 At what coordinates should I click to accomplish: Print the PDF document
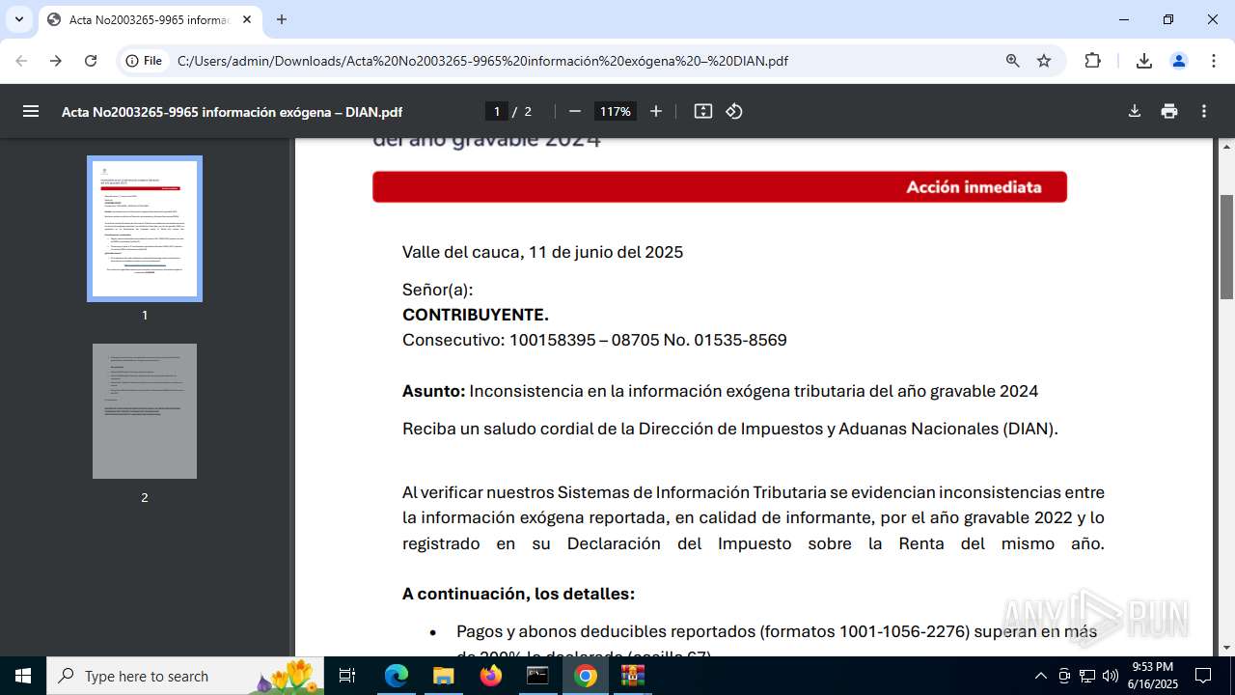[1169, 111]
